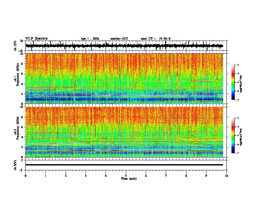Click the time axis tick label "6"
Screen dimensions: 255x197
pyautogui.click(x=146, y=176)
